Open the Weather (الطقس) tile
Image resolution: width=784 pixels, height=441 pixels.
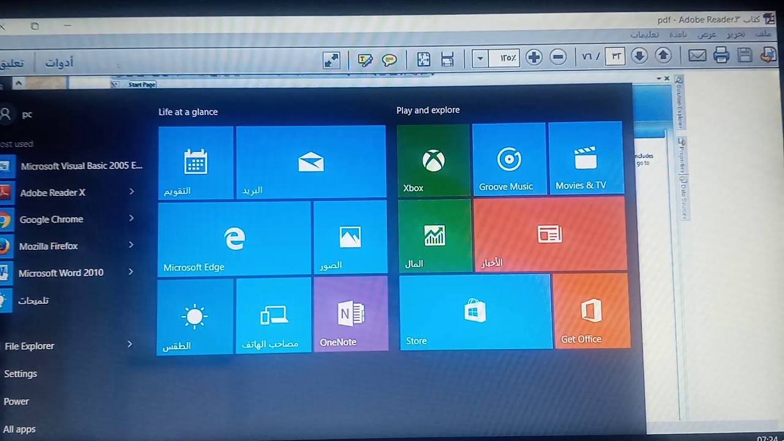click(195, 316)
